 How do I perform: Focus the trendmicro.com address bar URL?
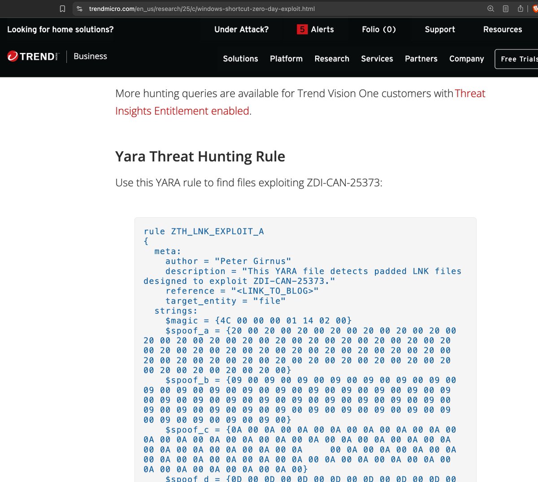point(202,9)
